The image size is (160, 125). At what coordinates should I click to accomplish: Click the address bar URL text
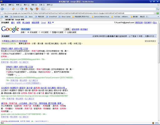point(64,13)
